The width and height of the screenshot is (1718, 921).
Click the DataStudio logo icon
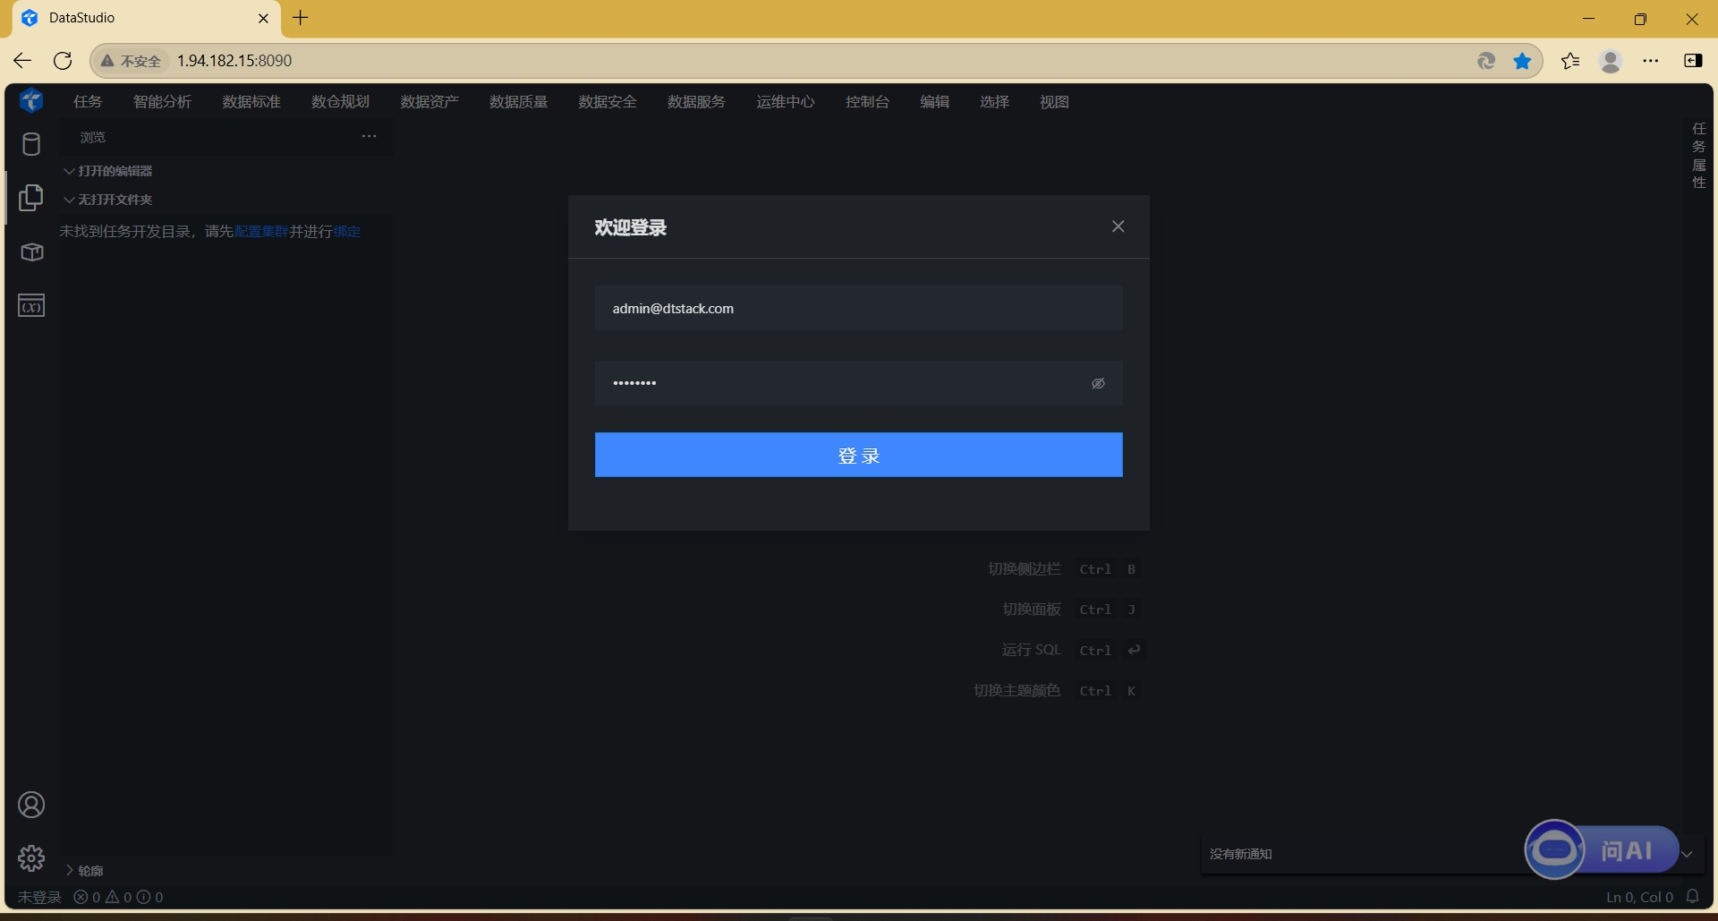31,100
